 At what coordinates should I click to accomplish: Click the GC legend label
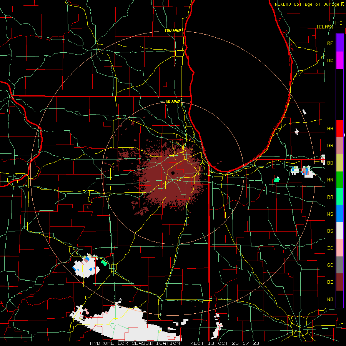coord(330,265)
